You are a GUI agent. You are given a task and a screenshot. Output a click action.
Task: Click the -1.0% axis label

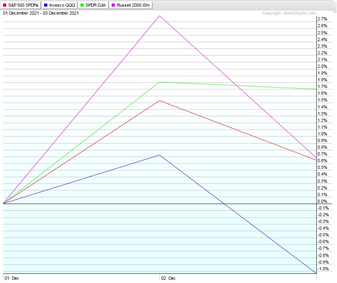coord(323,269)
